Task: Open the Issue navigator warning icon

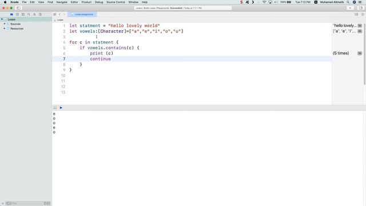Action: [34, 14]
